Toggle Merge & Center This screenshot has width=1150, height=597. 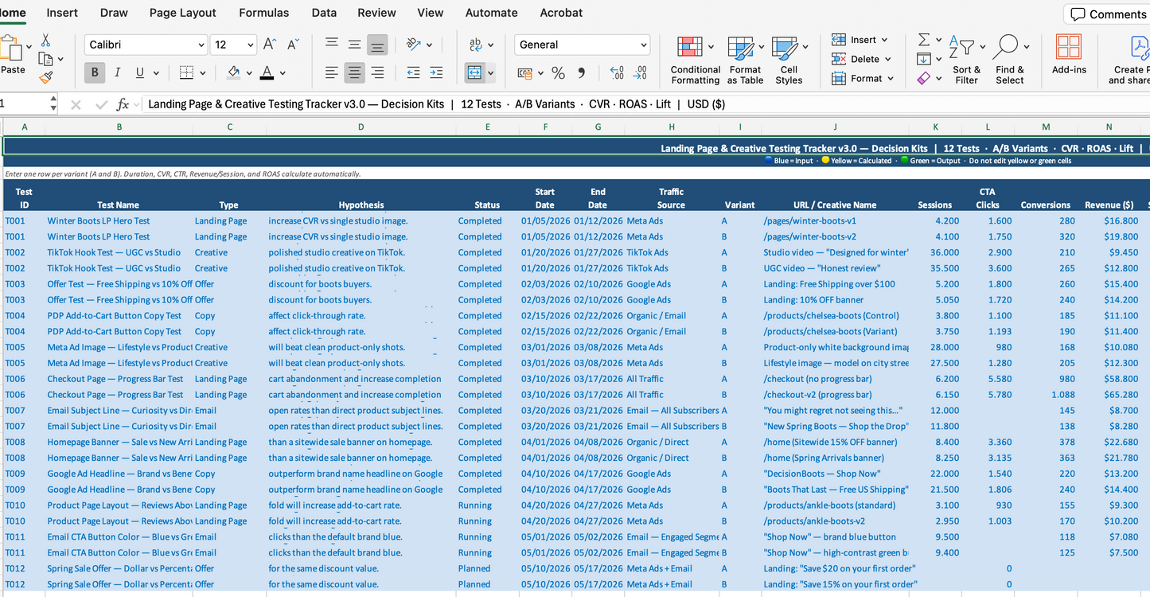coord(475,73)
